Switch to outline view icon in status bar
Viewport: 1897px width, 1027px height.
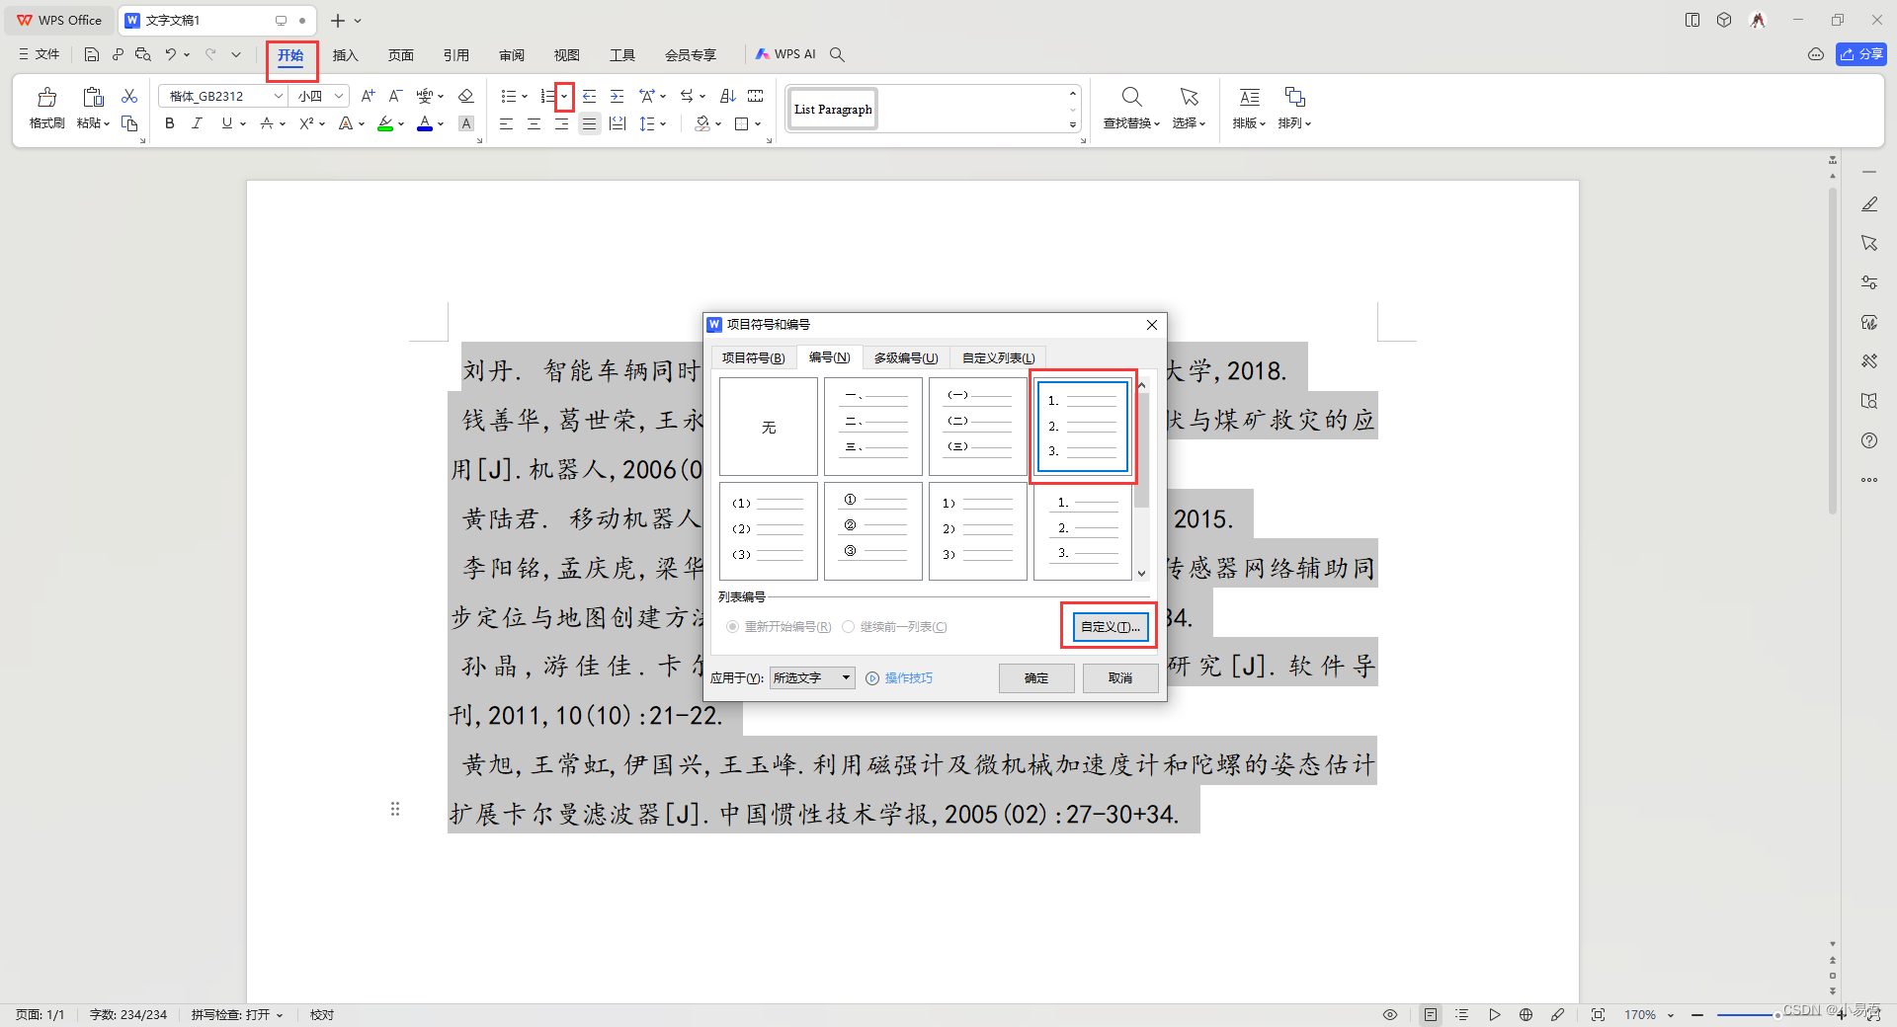pos(1462,1014)
